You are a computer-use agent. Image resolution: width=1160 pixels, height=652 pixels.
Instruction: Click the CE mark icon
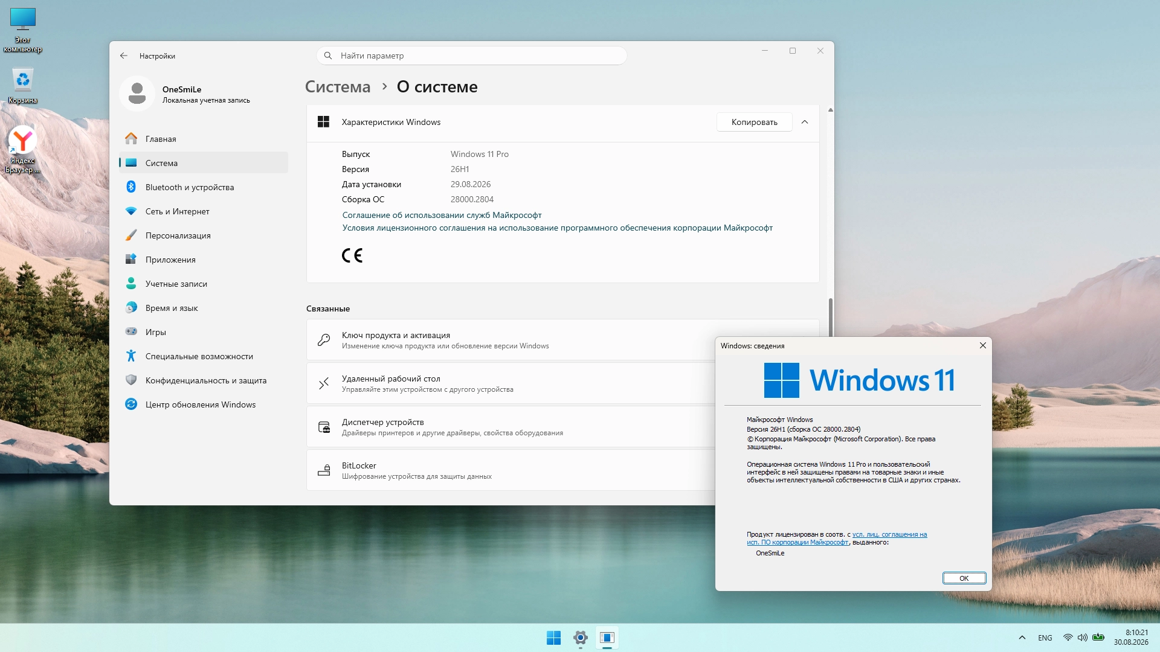pos(352,255)
